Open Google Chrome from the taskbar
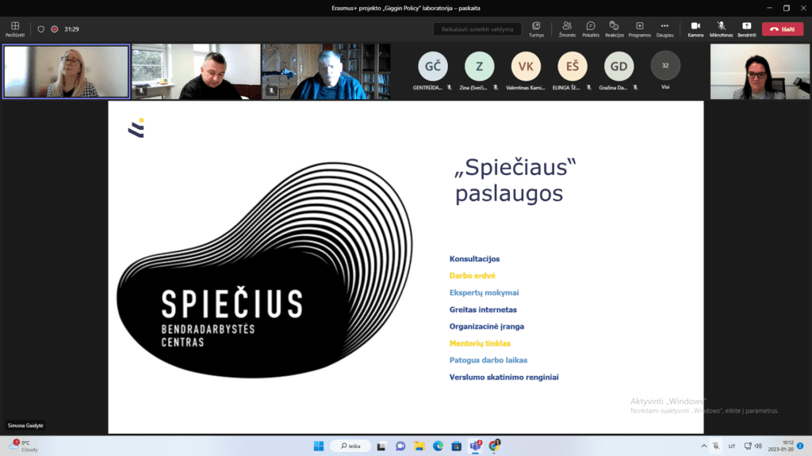812x456 pixels. point(495,446)
